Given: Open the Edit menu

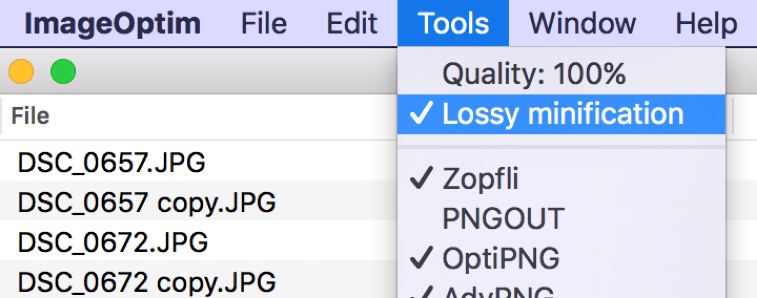Looking at the screenshot, I should [x=352, y=24].
